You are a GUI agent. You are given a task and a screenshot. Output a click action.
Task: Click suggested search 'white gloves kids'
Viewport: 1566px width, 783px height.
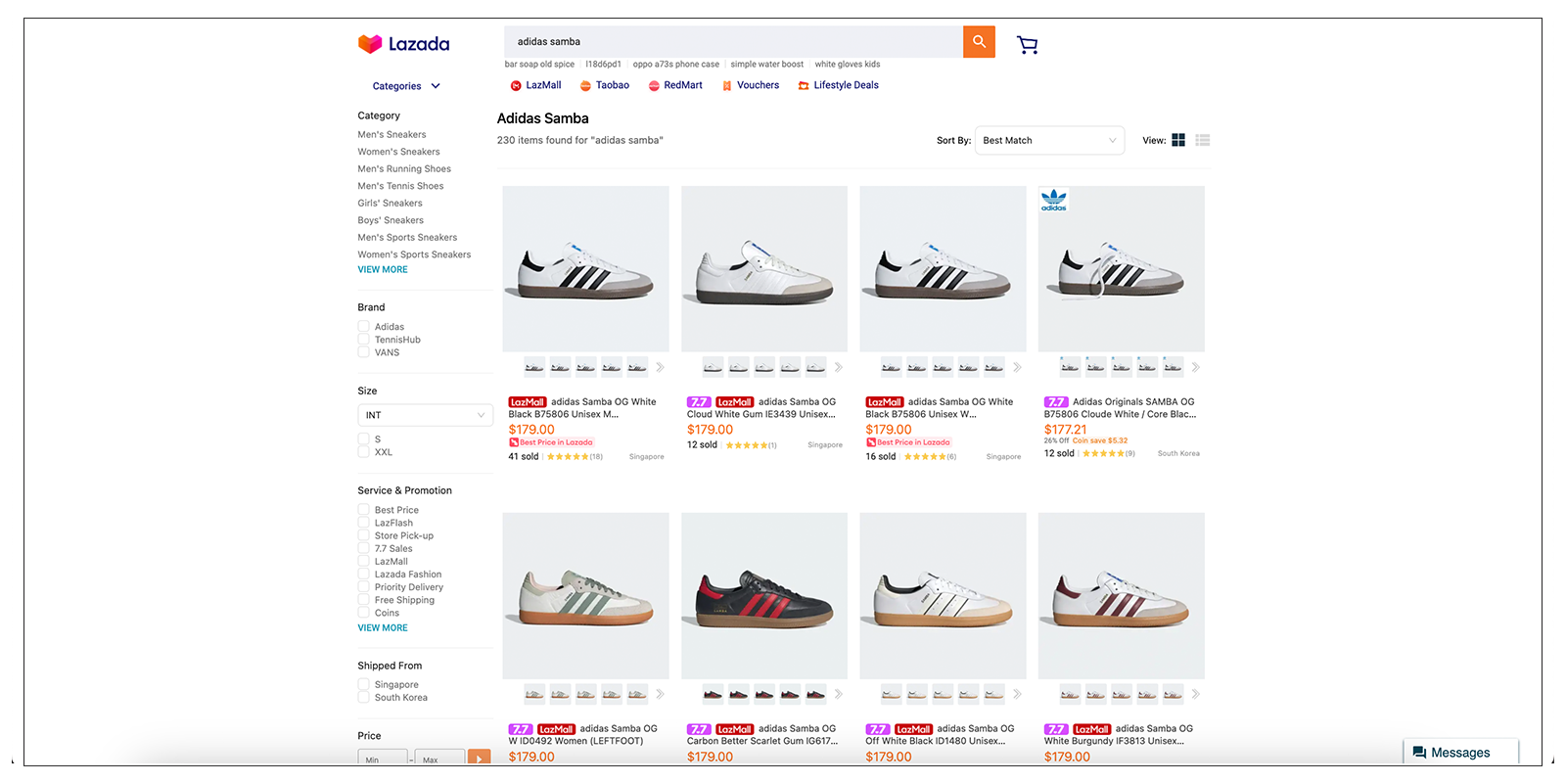pyautogui.click(x=848, y=65)
